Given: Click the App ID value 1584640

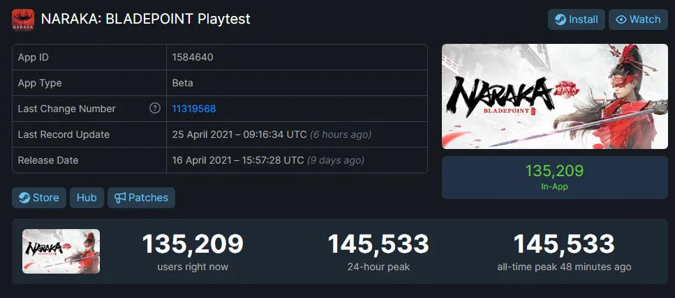Looking at the screenshot, I should pyautogui.click(x=193, y=57).
